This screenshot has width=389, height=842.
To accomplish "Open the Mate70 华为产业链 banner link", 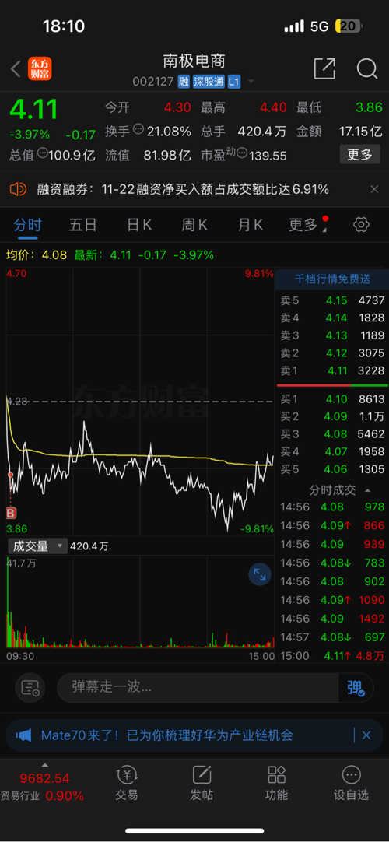I will point(166,735).
